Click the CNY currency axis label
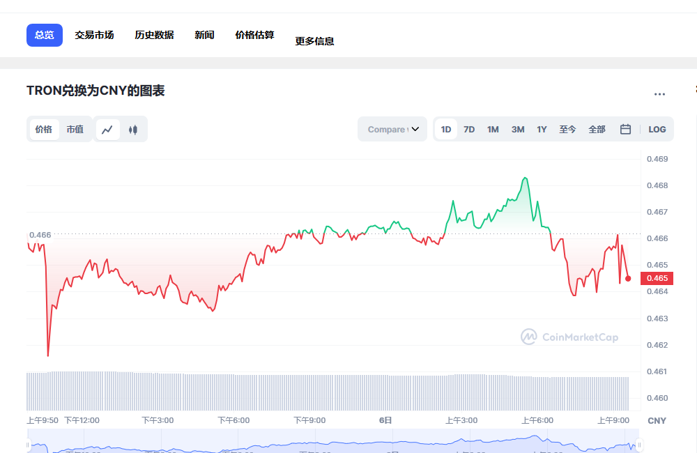The height and width of the screenshot is (453, 697). (657, 420)
